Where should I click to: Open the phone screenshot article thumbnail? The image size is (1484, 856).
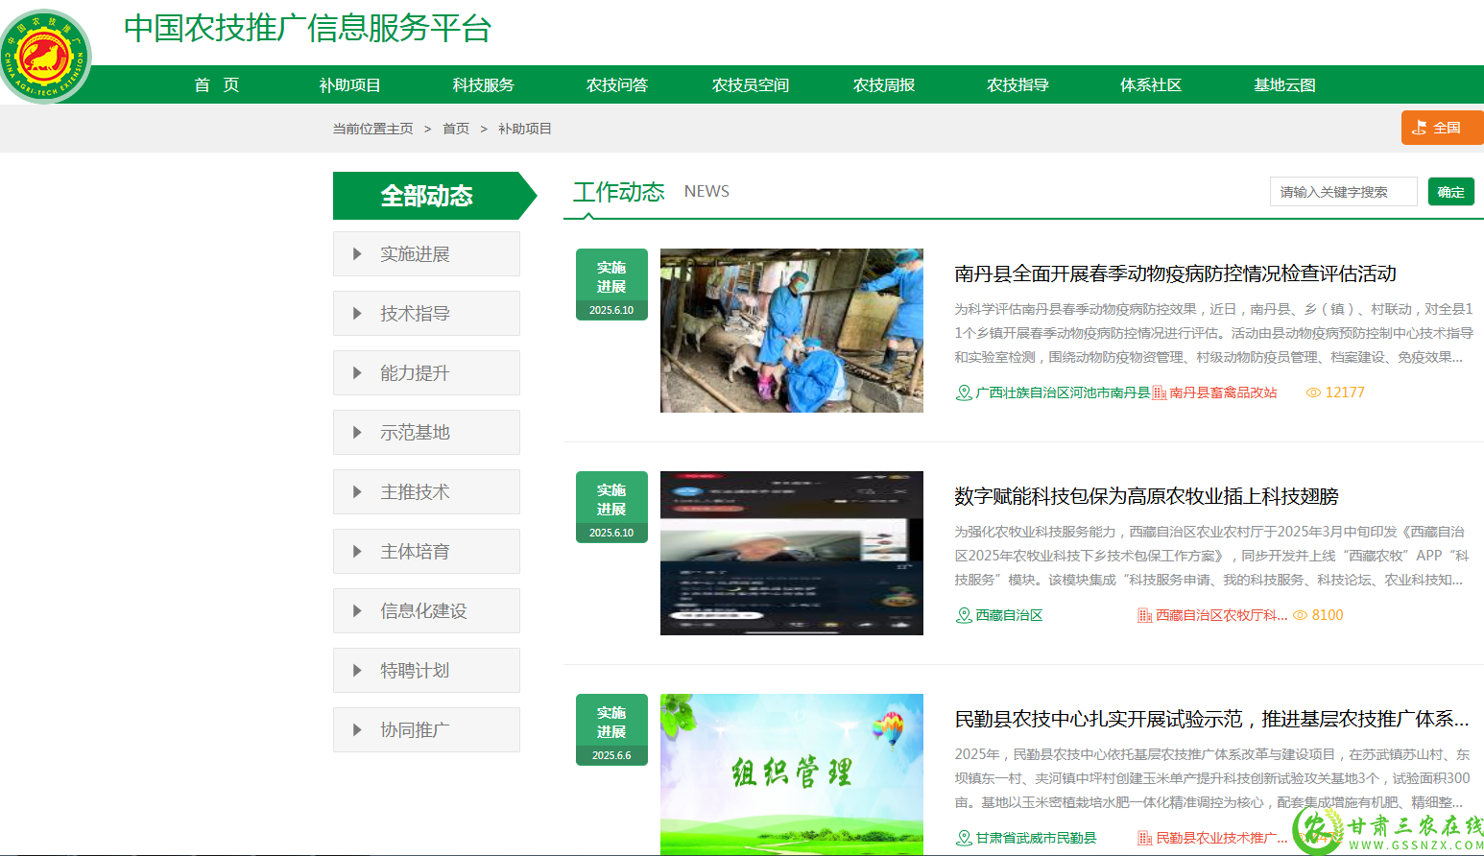[x=792, y=553]
